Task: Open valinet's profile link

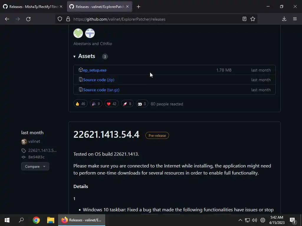Action: (x=34, y=142)
